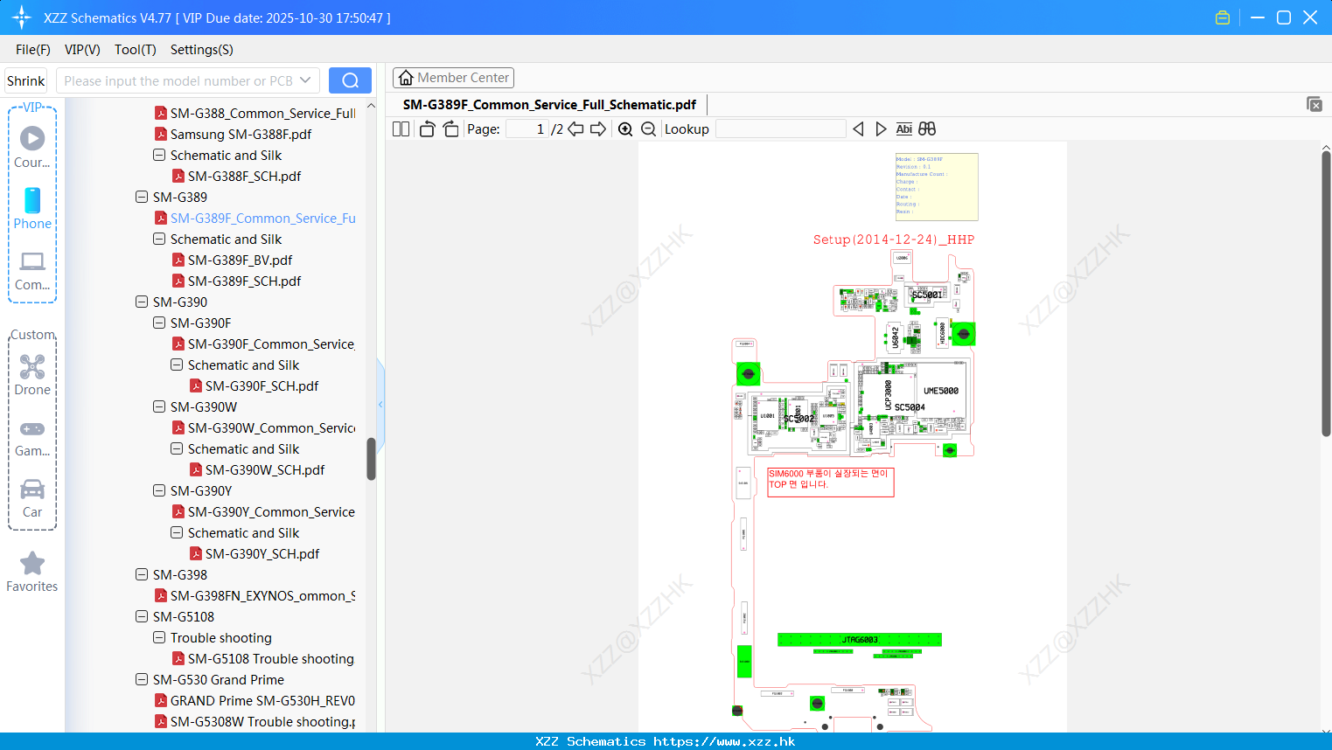The height and width of the screenshot is (750, 1332).
Task: Click the XZZ app logo
Action: (x=22, y=17)
